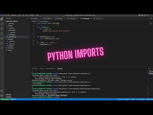Toggle secondary side bar layout icon
Screen dimensions: 153x115
tap(145, 15)
